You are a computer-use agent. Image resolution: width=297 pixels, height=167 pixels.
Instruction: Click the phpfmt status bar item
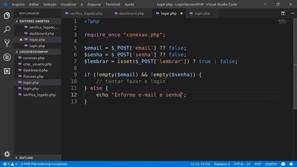[x=271, y=164]
